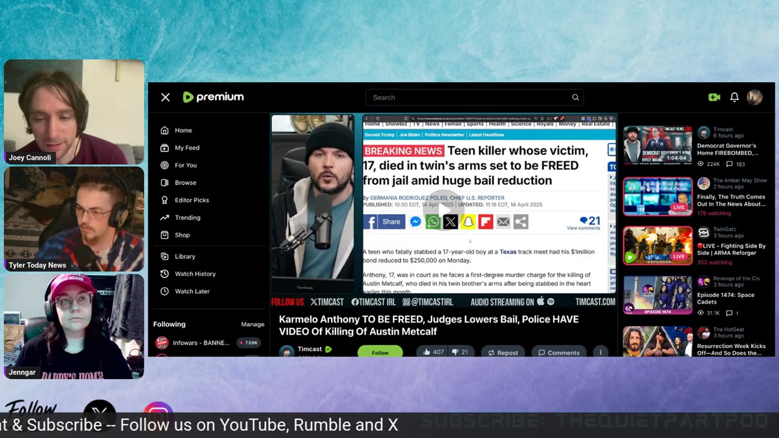Open the user profile avatar menu
The image size is (779, 438).
[x=755, y=97]
